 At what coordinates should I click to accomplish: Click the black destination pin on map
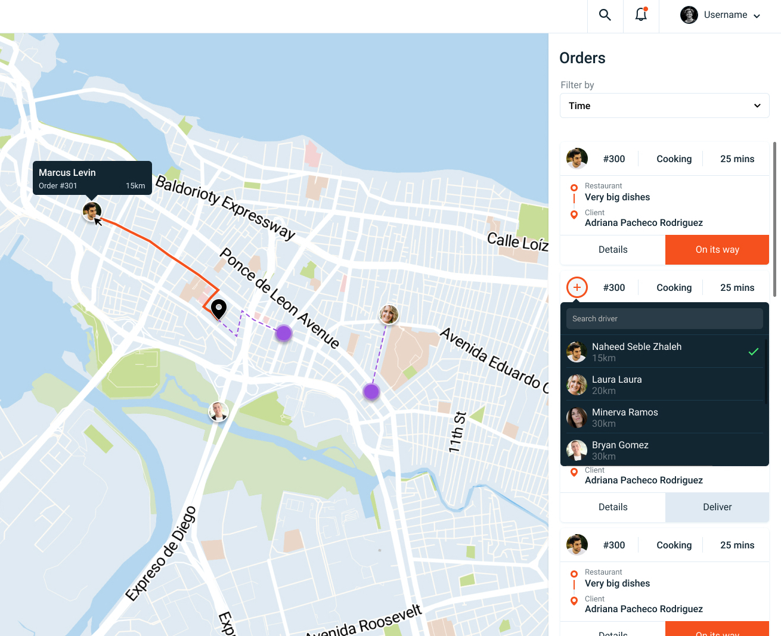[219, 309]
